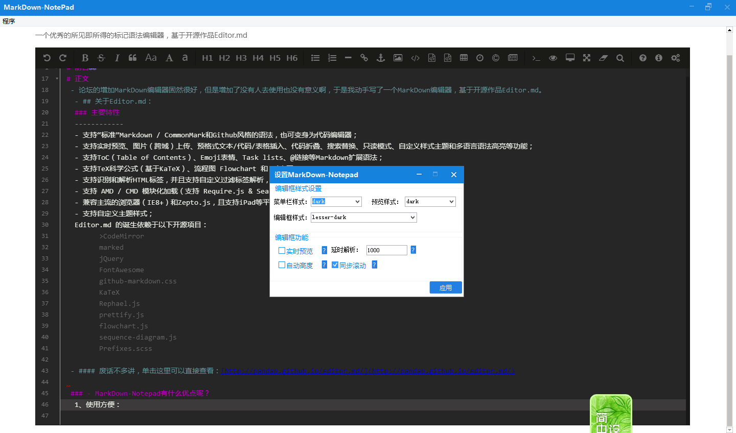
Task: Minimize the 设置MarkDown-Notepad dialog
Action: click(419, 175)
